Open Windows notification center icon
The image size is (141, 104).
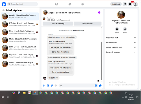137,97
